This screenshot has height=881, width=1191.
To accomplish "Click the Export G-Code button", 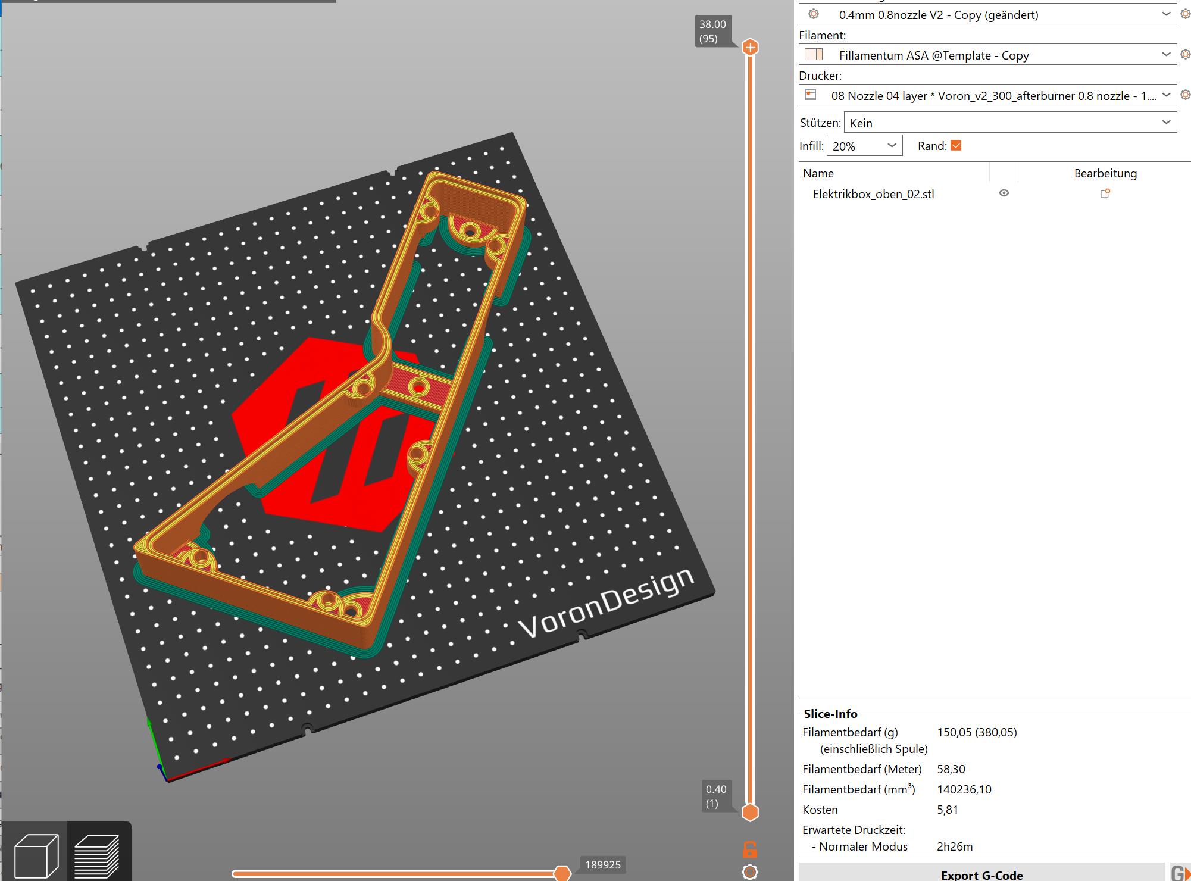I will 981,874.
